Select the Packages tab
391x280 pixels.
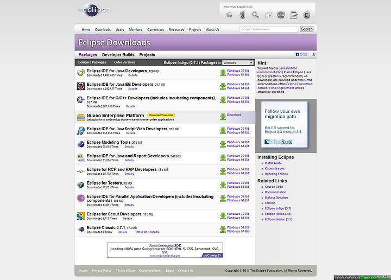point(88,55)
